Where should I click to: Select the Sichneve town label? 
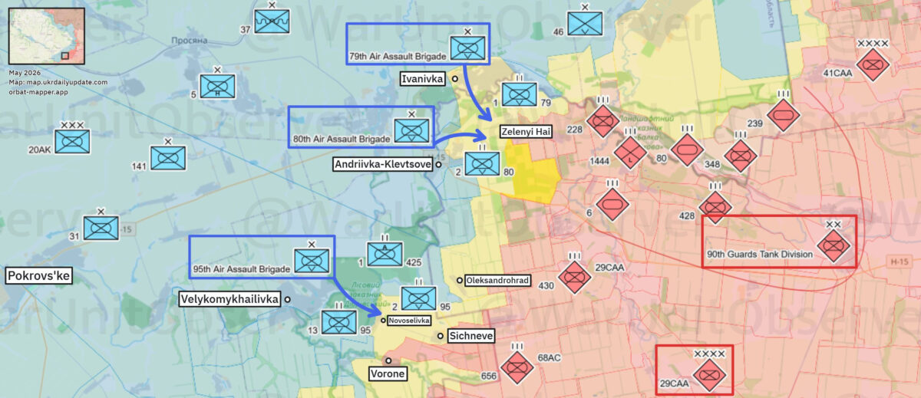click(x=471, y=336)
